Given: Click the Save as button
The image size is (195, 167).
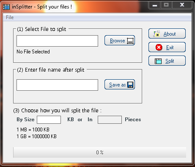Looking at the screenshot, I should coord(120,84).
